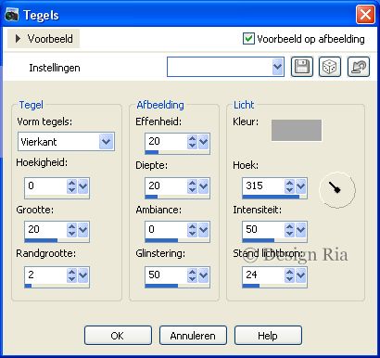Click the Hoek value field showing 315
The width and height of the screenshot is (380, 358).
click(263, 186)
